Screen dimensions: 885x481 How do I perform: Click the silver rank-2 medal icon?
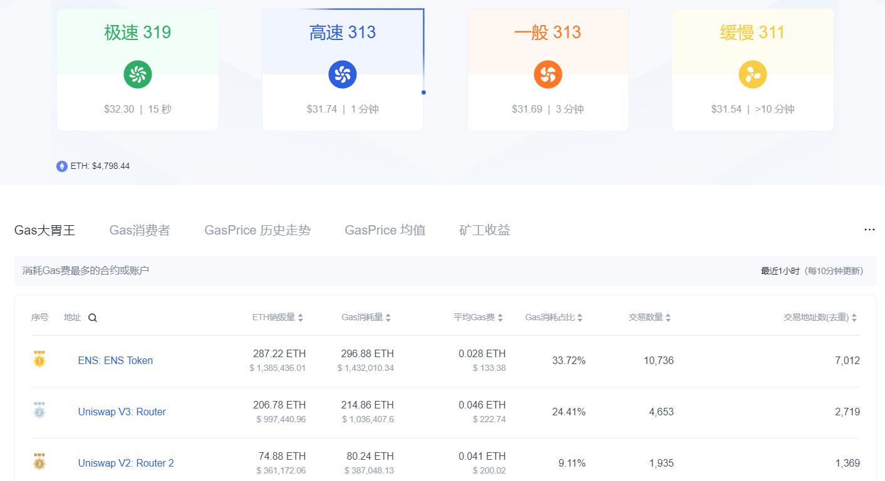[39, 412]
